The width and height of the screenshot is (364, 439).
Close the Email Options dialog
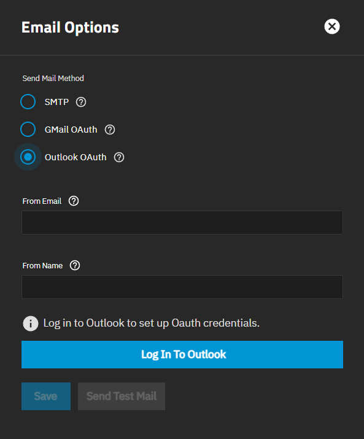[332, 26]
